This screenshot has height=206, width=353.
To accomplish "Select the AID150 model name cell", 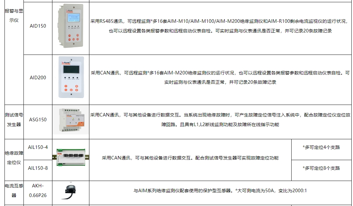I will (x=38, y=26).
